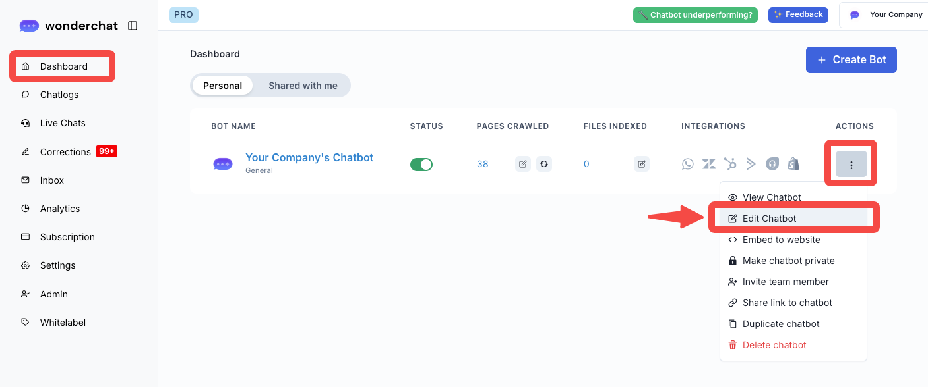Click the headset integration icon
This screenshot has width=928, height=387.
coord(772,164)
